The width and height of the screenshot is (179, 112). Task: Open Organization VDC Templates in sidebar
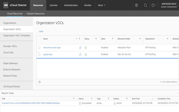[17, 36]
